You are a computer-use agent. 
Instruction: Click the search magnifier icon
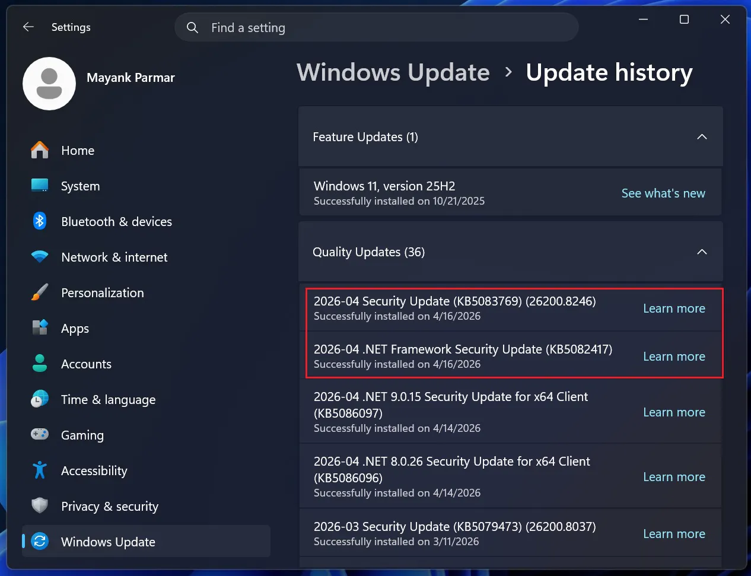192,28
